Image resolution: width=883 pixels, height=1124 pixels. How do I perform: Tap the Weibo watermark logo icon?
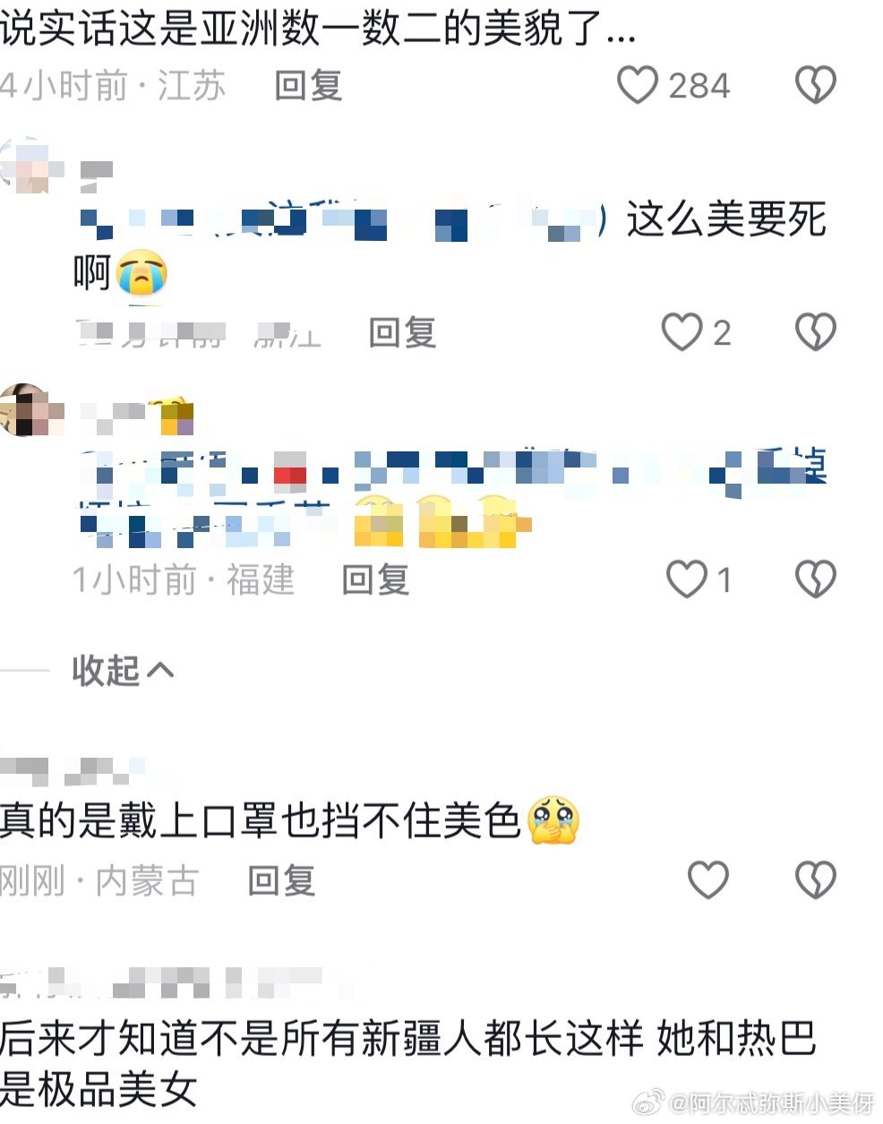pyautogui.click(x=649, y=1103)
